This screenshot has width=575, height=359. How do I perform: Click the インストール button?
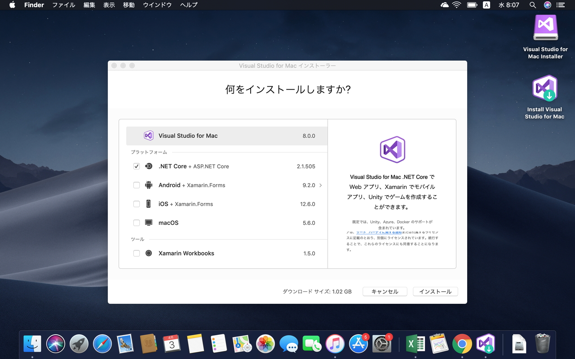coord(435,291)
